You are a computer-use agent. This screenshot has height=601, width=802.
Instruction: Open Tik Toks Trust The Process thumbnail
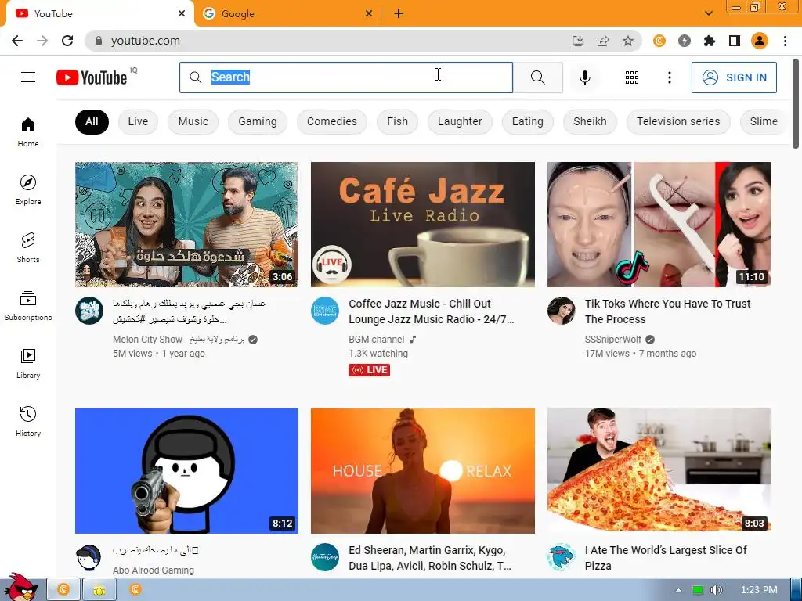[x=659, y=225]
